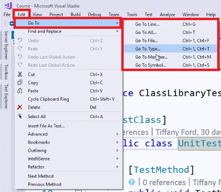The width and height of the screenshot is (221, 192).
Task: Click the red X Delete icon
Action: tap(20, 107)
